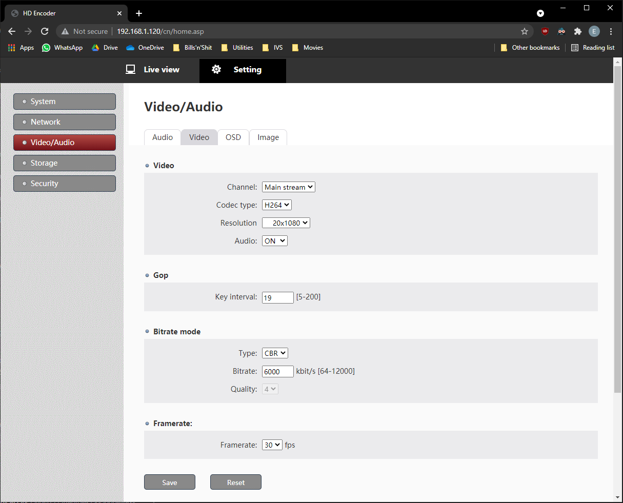Open the Other bookmarks folder
The width and height of the screenshot is (623, 503).
530,48
